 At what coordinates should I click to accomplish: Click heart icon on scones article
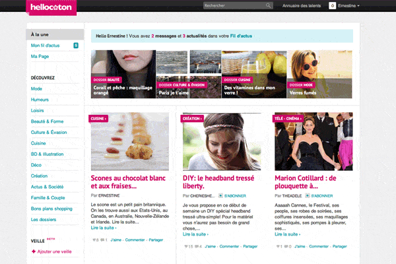pos(94,240)
